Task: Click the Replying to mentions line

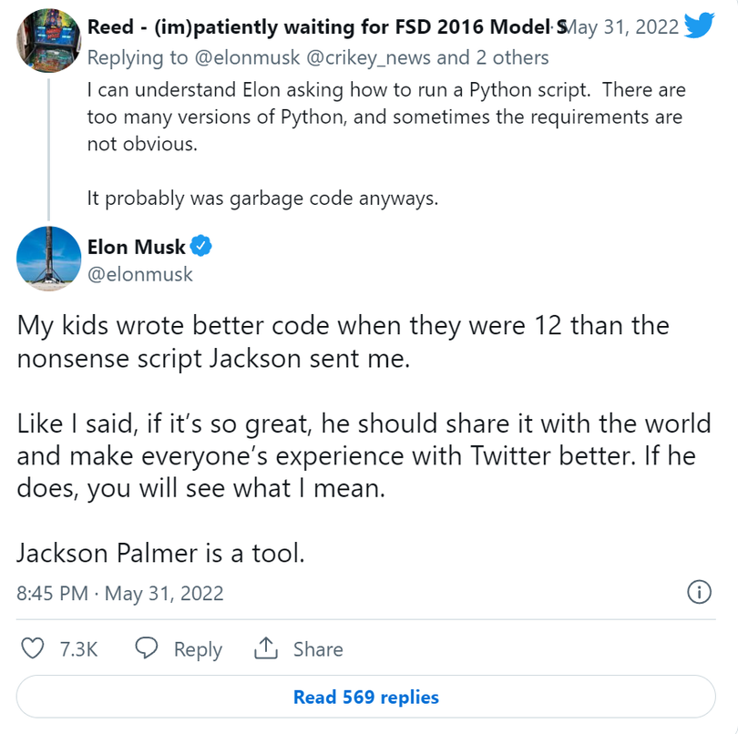Action: click(318, 58)
